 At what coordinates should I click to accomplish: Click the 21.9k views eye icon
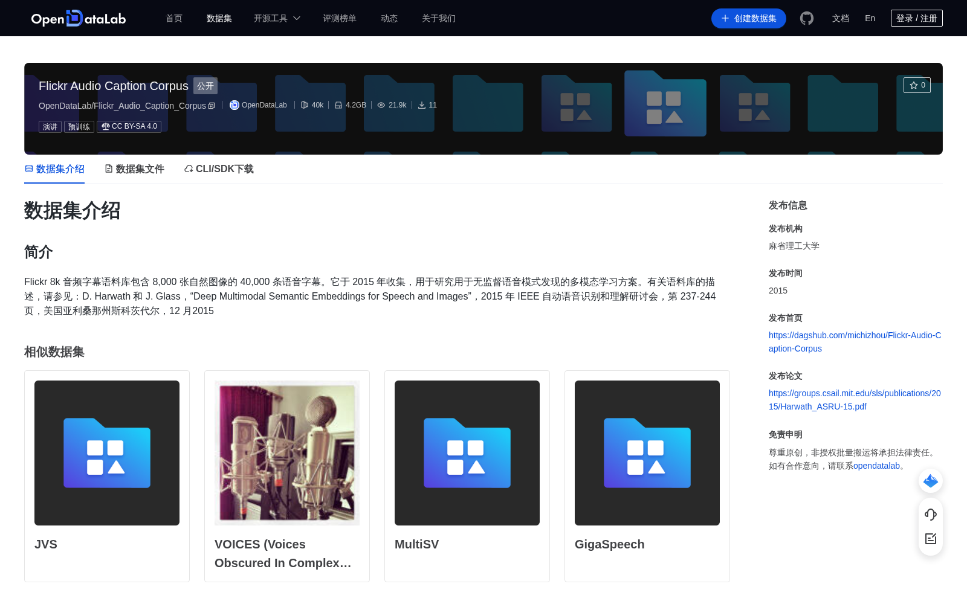(381, 105)
